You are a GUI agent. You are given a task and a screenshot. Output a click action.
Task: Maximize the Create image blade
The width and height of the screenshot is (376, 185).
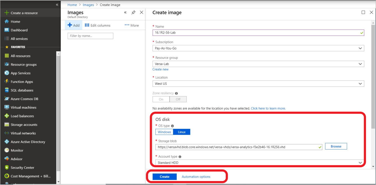[363, 12]
